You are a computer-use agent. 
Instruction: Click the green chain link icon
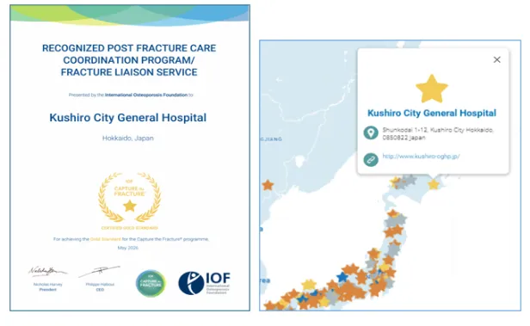371,159
